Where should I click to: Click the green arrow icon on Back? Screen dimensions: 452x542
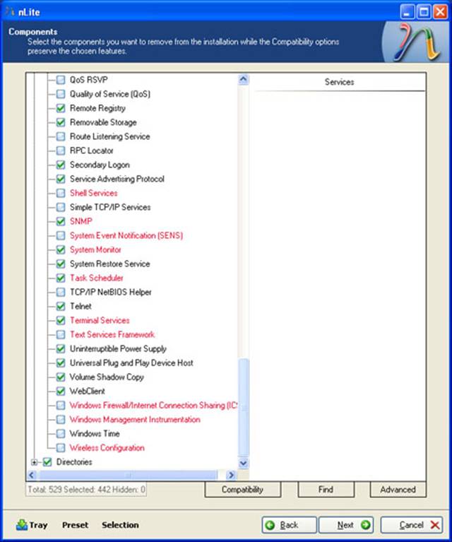[270, 525]
